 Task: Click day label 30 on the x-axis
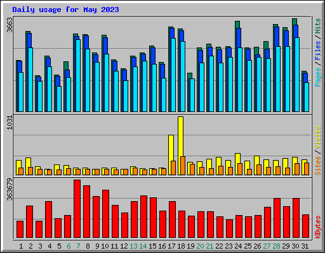[x=295, y=246]
